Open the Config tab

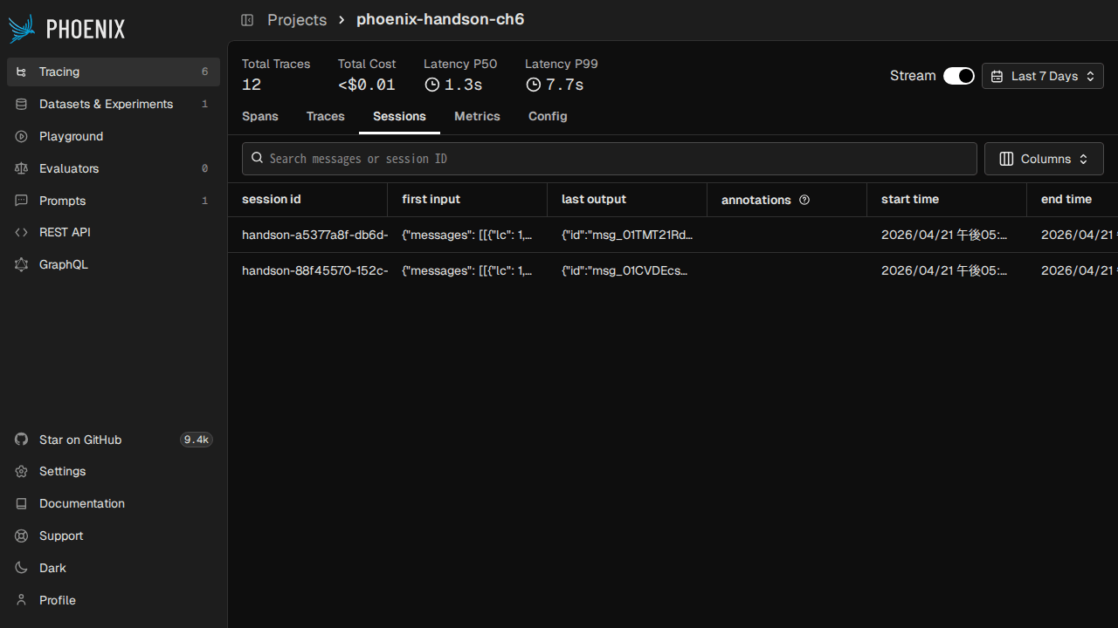point(548,117)
